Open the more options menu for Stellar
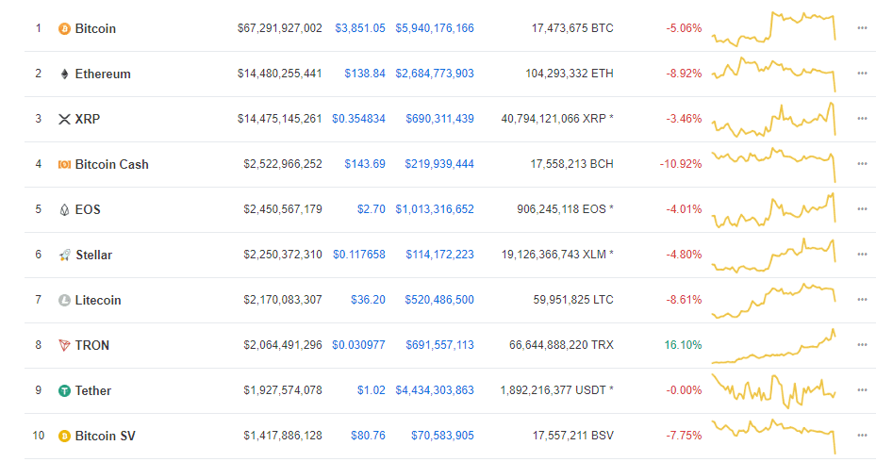Viewport: 876px width, 462px height. (x=862, y=255)
